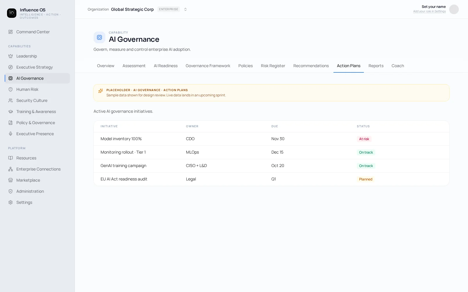Click the STATUS column header

click(x=363, y=126)
